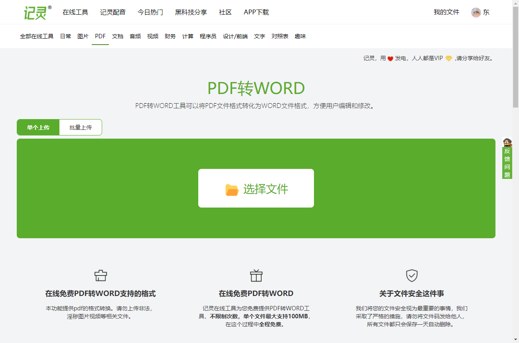This screenshot has width=519, height=343.
Task: Click the yellow VIP gem icon
Action: click(x=448, y=58)
